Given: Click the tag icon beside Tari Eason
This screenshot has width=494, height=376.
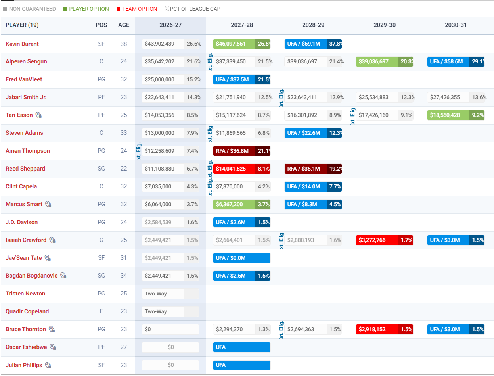Looking at the screenshot, I should tap(38, 115).
